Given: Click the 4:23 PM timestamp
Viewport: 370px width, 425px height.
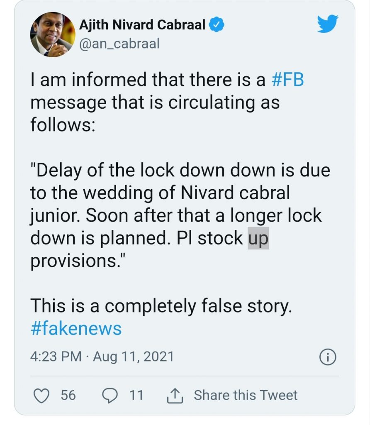Looking at the screenshot, I should point(56,357).
